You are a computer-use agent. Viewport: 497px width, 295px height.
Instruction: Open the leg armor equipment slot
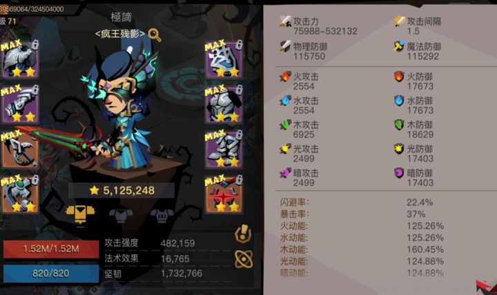224,149
